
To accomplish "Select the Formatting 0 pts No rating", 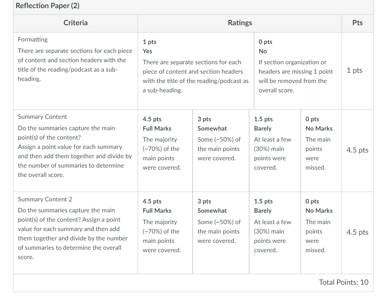I will (298, 71).
